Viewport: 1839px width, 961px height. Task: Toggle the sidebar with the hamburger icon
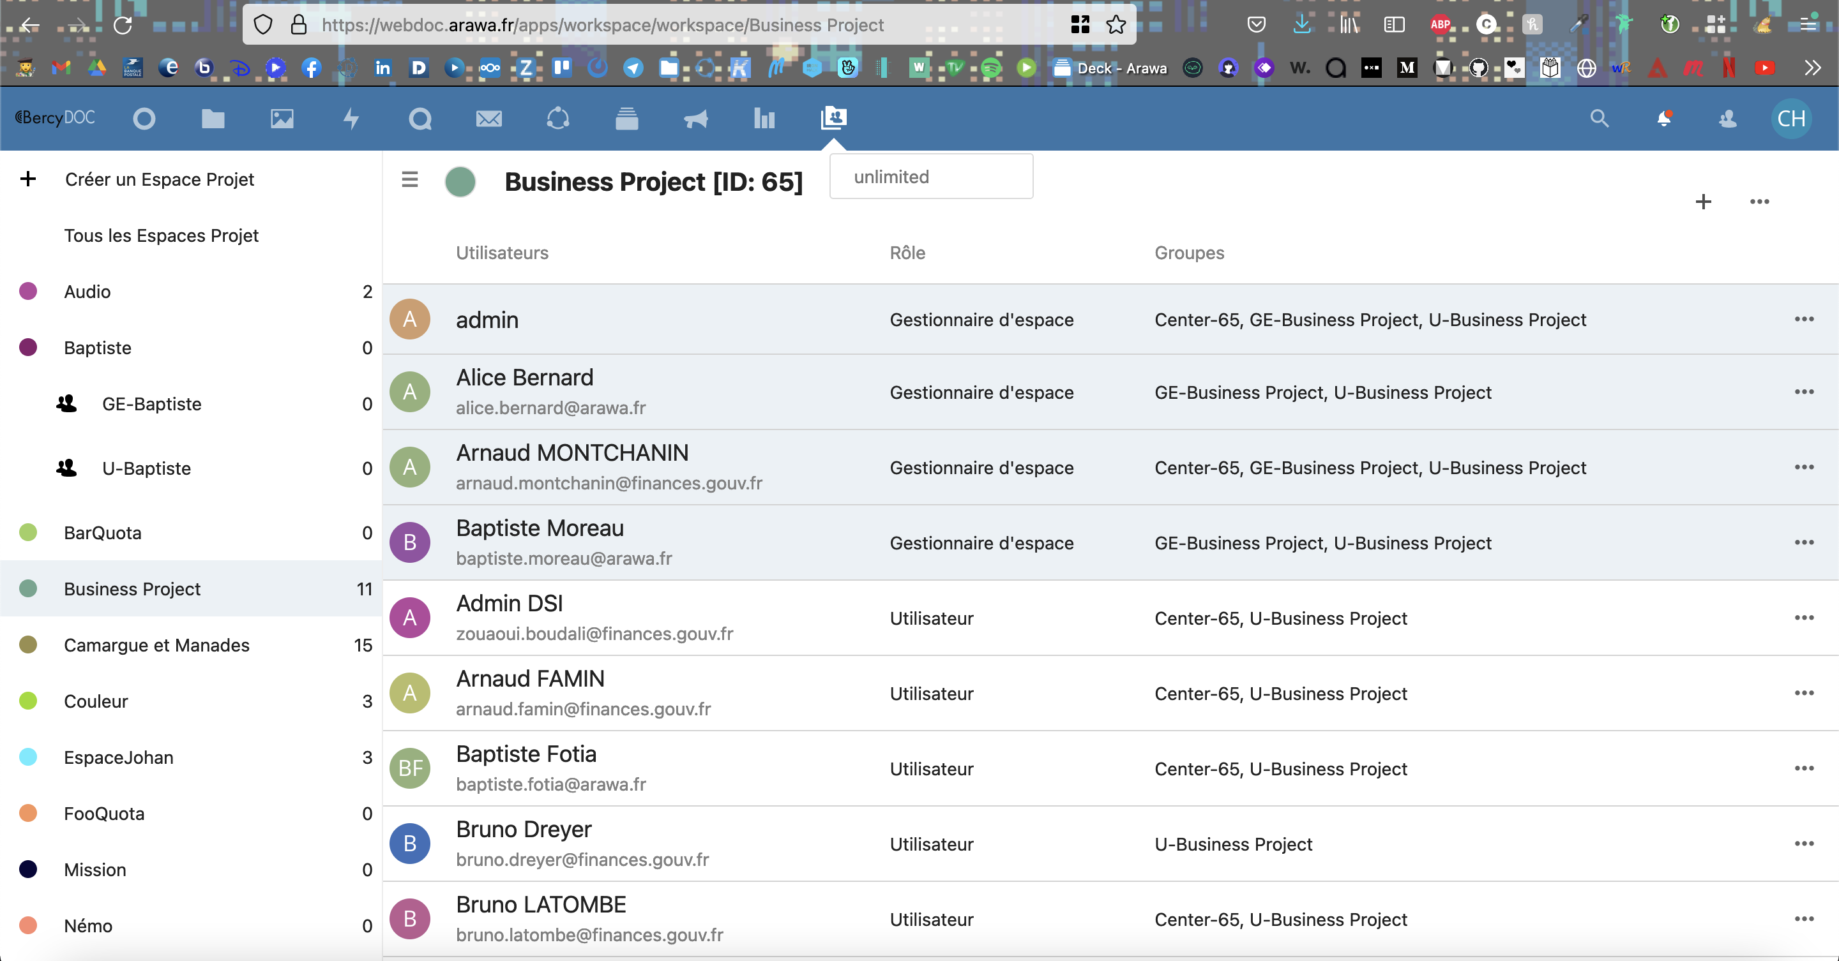pyautogui.click(x=410, y=181)
